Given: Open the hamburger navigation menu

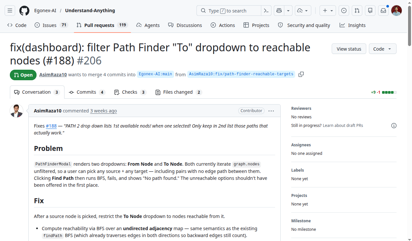Looking at the screenshot, I should (x=10, y=11).
